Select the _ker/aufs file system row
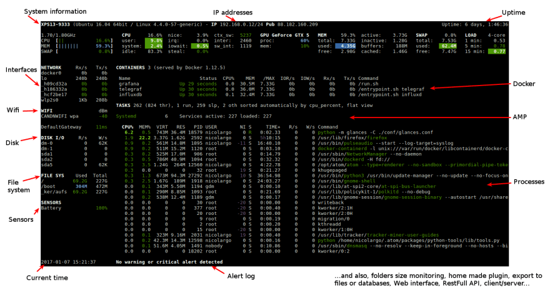This screenshot has height=288, width=550. [74, 192]
